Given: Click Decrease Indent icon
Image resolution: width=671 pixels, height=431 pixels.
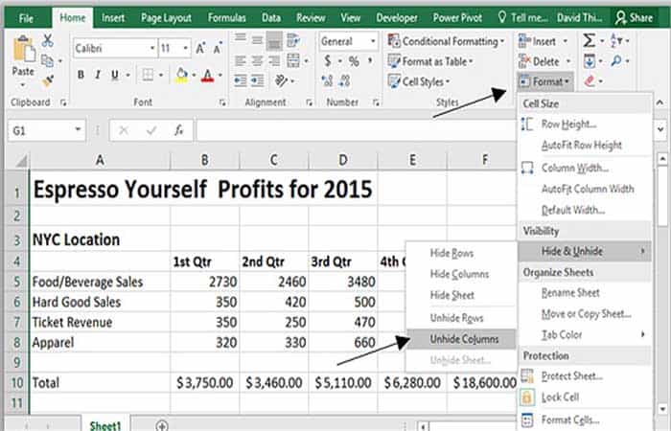Looking at the screenshot, I should pyautogui.click(x=241, y=80).
